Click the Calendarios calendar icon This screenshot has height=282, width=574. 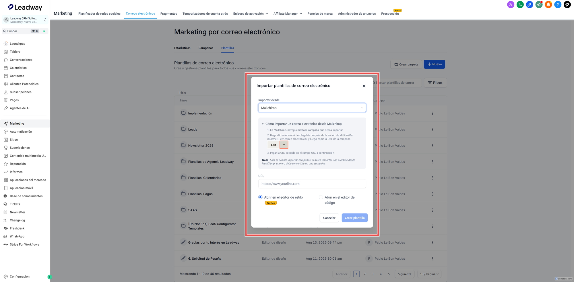[6, 68]
